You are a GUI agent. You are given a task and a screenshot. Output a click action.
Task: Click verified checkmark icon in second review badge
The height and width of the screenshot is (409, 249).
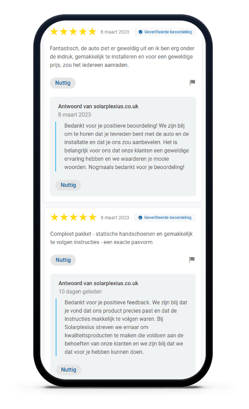[140, 217]
